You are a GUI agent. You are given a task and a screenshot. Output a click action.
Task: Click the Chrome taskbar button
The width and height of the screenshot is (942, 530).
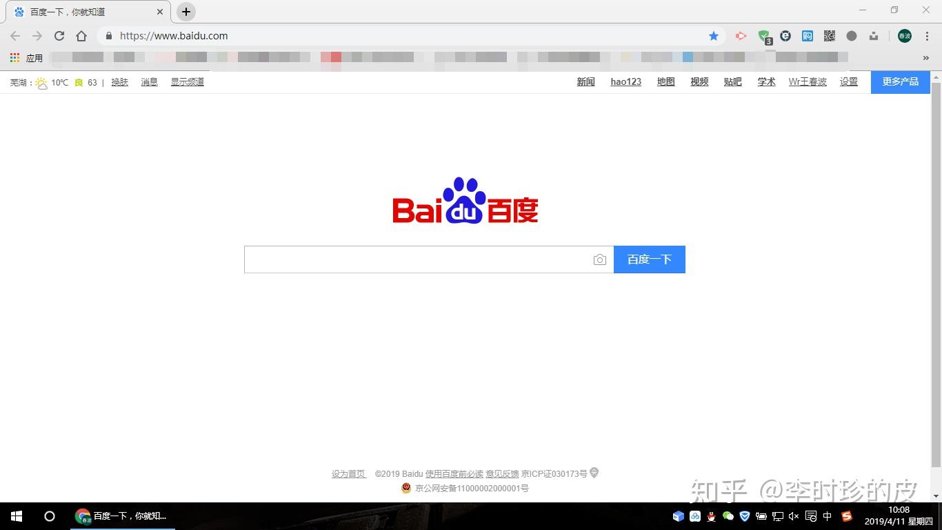123,516
